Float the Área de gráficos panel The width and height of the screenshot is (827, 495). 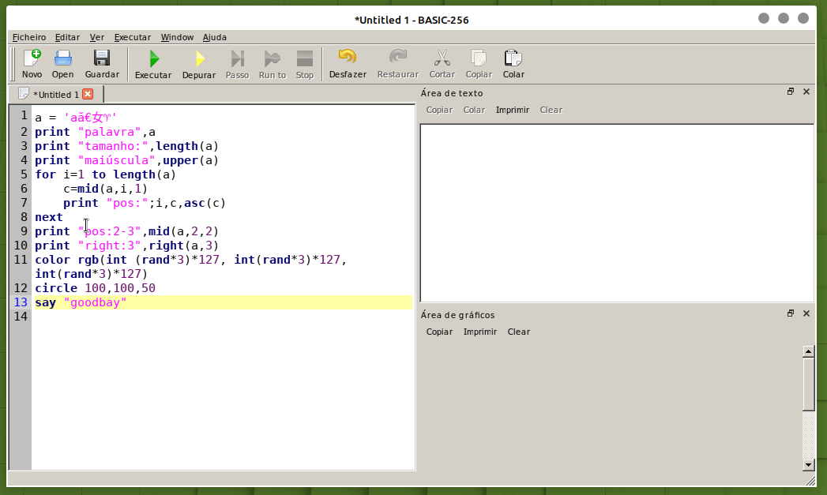pos(790,313)
